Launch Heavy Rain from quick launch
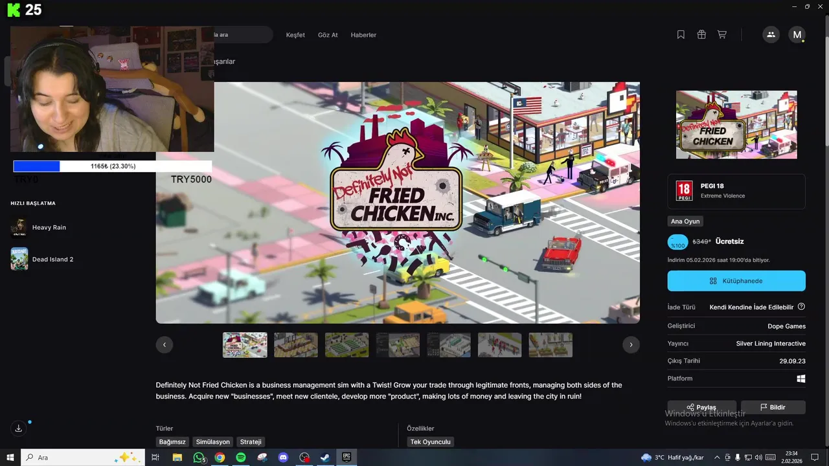Viewport: 829px width, 466px height. (x=49, y=228)
